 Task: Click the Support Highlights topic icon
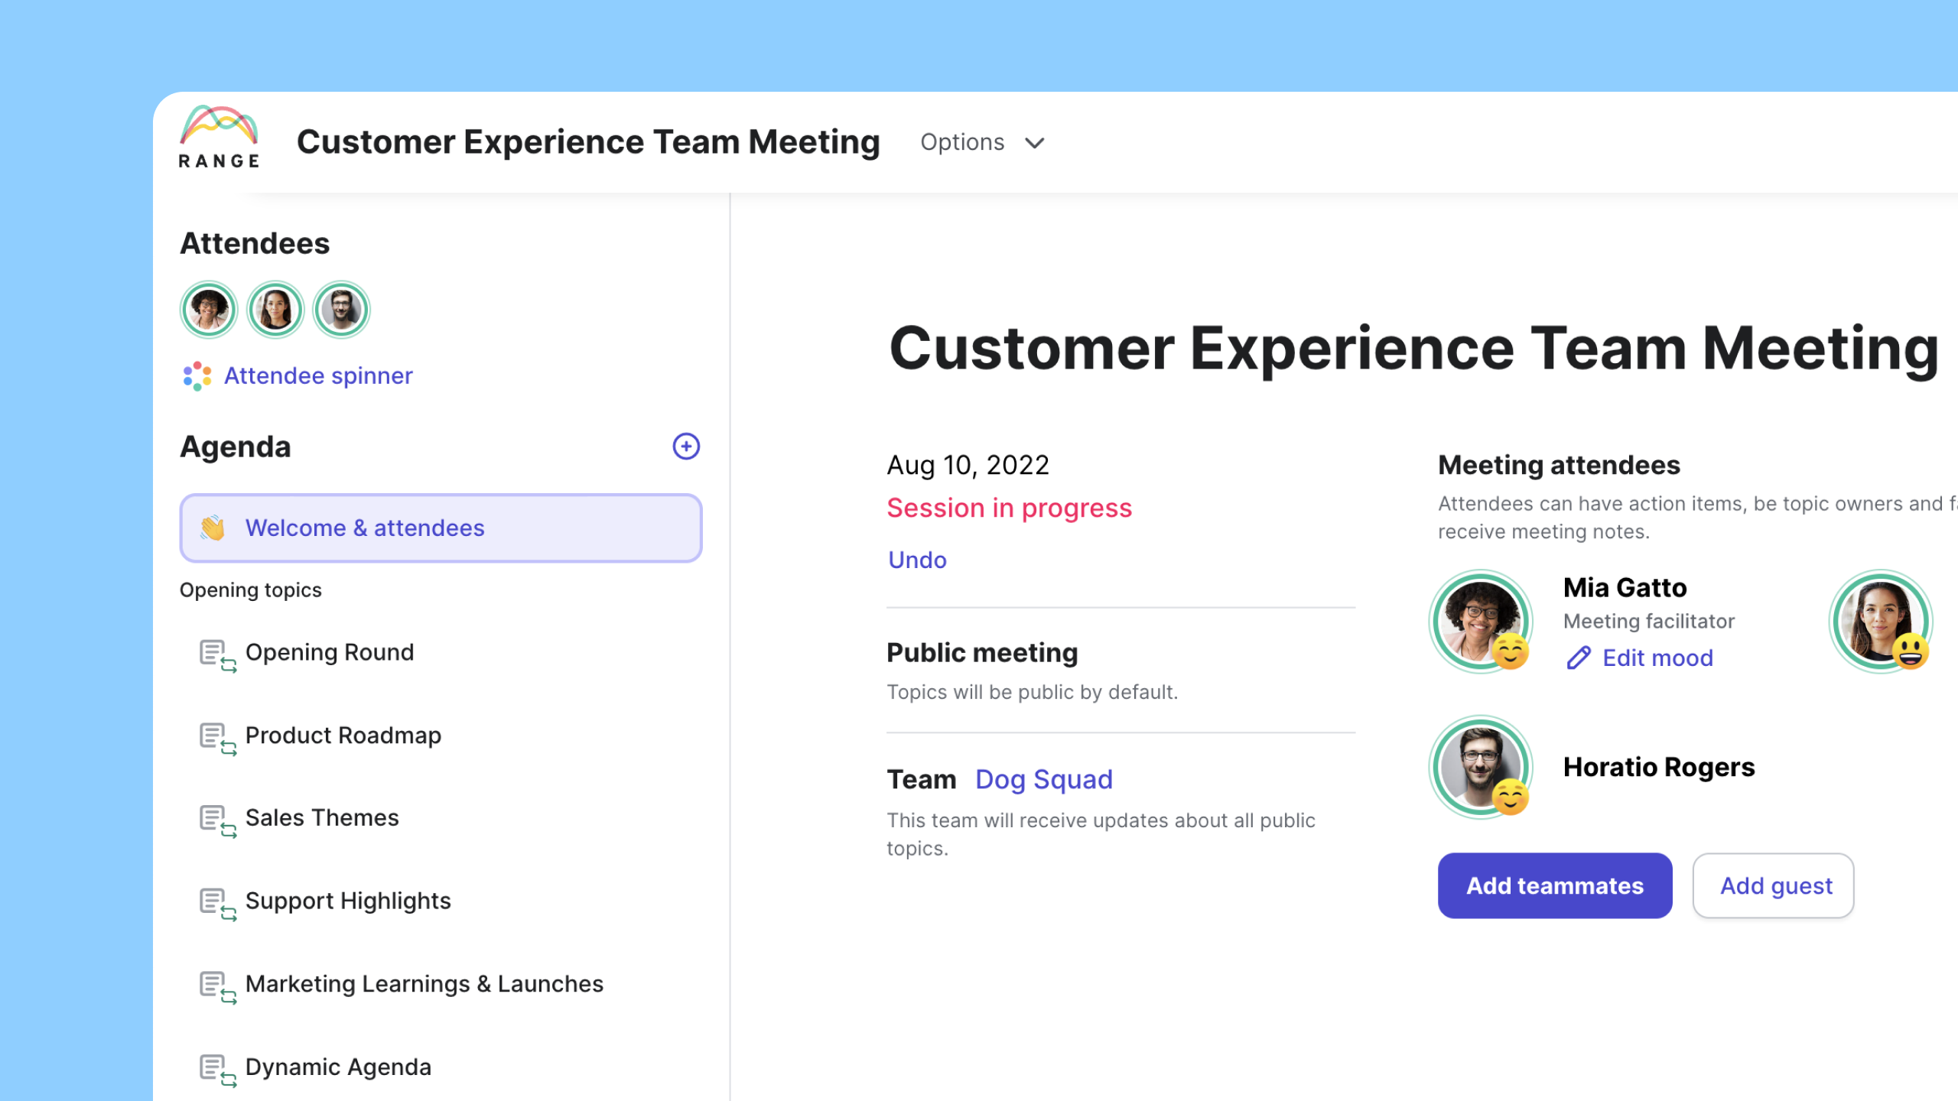(217, 905)
